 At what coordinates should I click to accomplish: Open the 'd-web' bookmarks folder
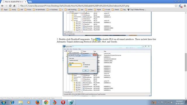106,10
